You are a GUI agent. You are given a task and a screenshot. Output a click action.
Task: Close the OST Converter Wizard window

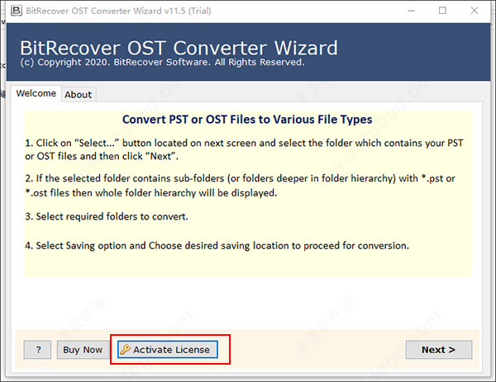475,11
